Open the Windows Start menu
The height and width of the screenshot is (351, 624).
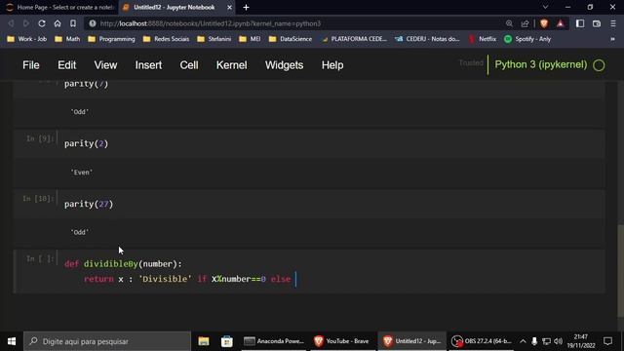(12, 341)
